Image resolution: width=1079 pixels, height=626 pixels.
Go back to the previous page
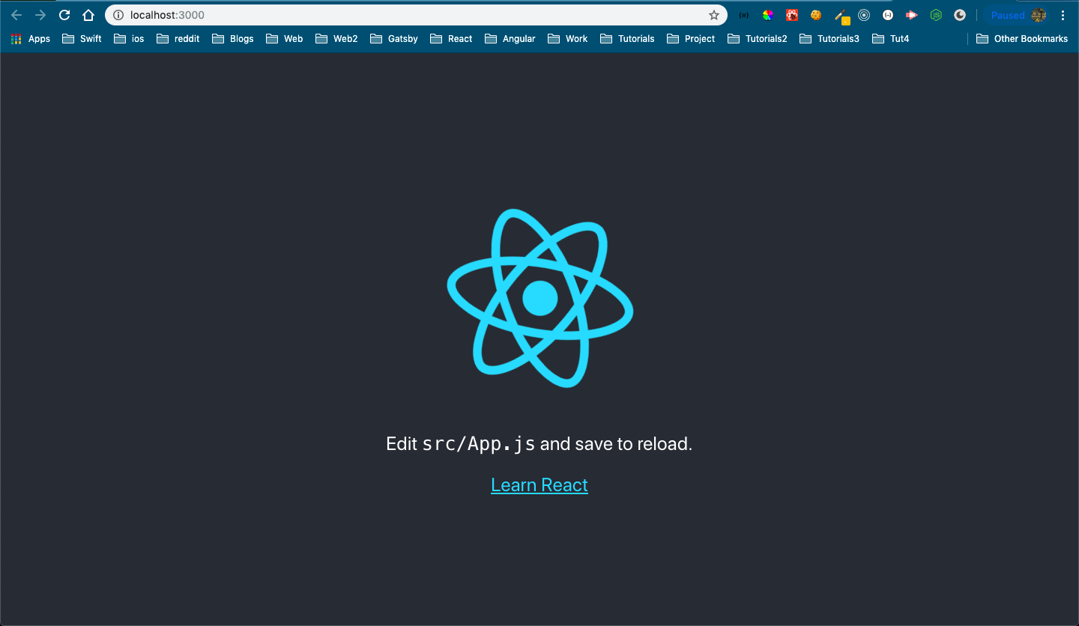tap(16, 15)
